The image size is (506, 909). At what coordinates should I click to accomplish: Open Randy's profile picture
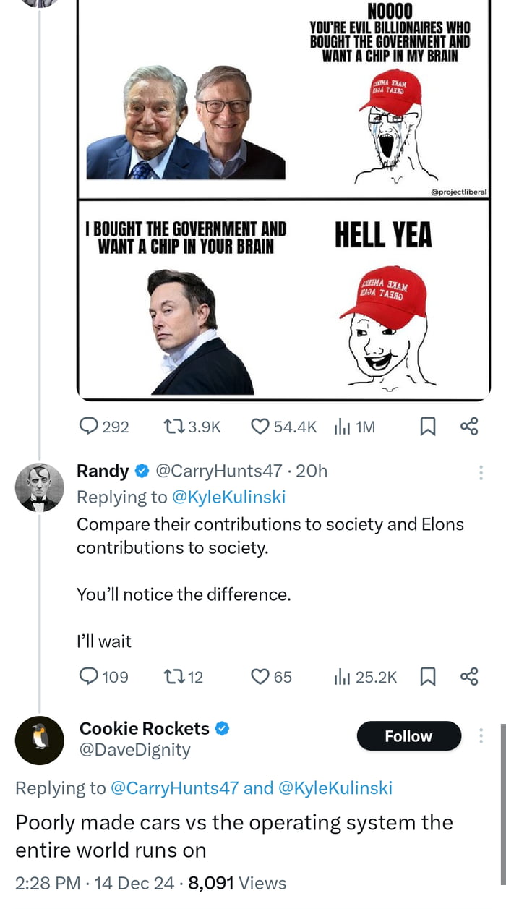pyautogui.click(x=40, y=486)
